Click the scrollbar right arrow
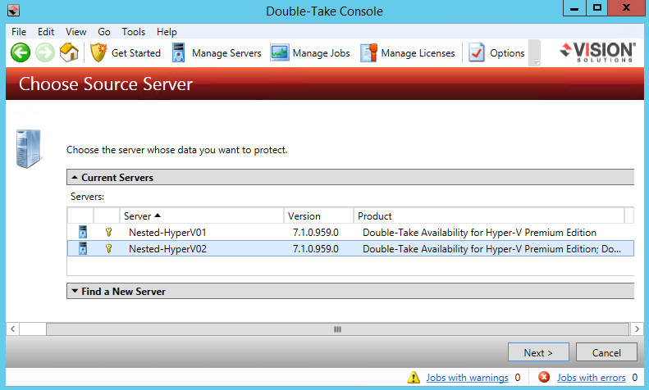The height and width of the screenshot is (390, 649). [637, 329]
